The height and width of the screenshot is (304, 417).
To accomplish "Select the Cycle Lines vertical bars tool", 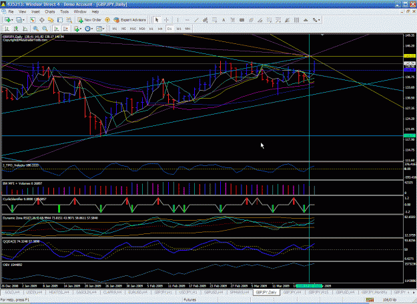I will [x=296, y=20].
